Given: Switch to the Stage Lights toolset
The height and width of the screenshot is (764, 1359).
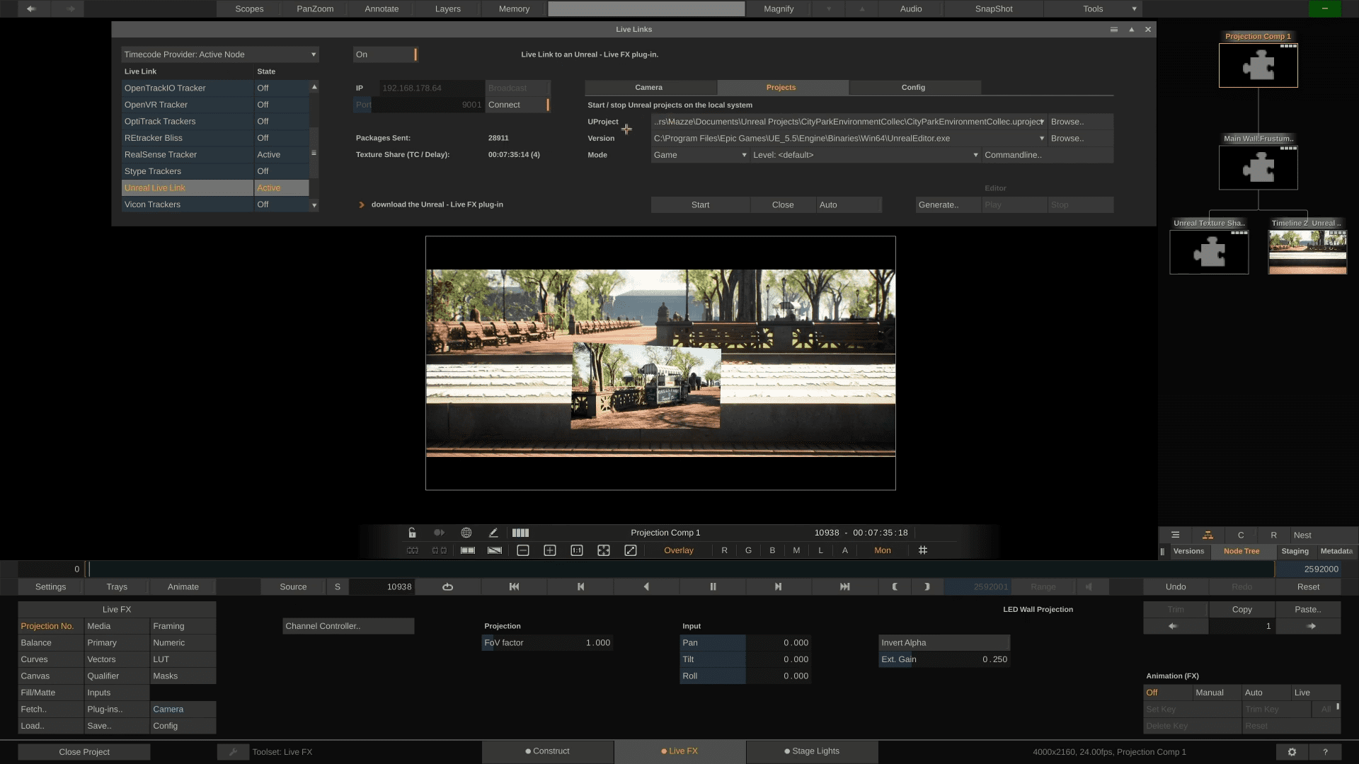Looking at the screenshot, I should tap(812, 751).
